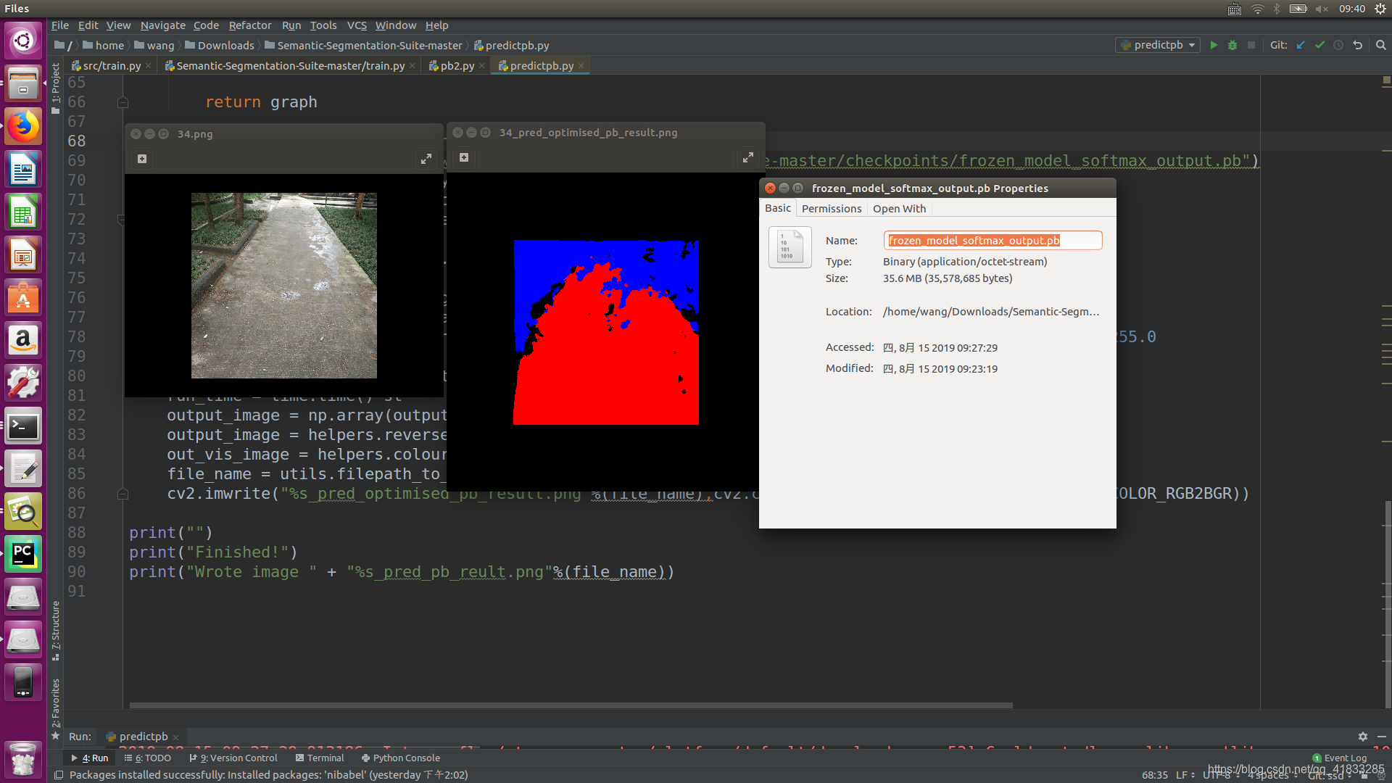1392x783 pixels.
Task: Expand the 34.png image viewer to fullscreen
Action: (426, 159)
